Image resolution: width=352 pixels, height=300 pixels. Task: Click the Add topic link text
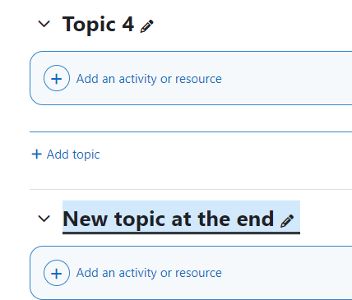(x=73, y=155)
